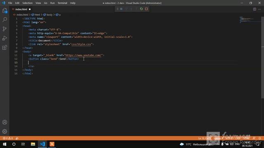Click the body breadcrumb
This screenshot has height=148, width=264.
pyautogui.click(x=49, y=15)
